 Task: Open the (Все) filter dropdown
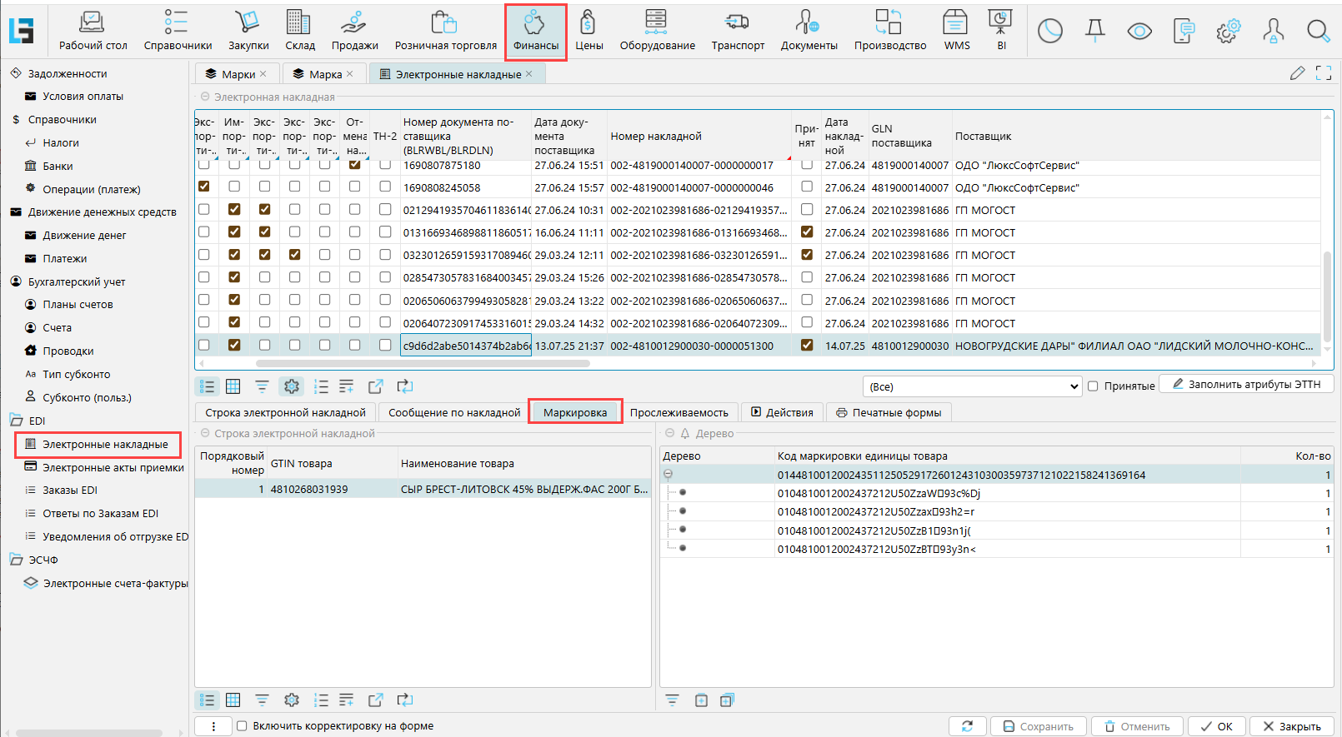(972, 386)
